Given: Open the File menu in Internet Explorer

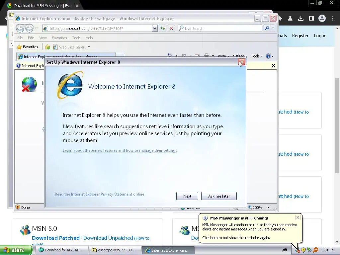Looking at the screenshot, I should (x=20, y=38).
